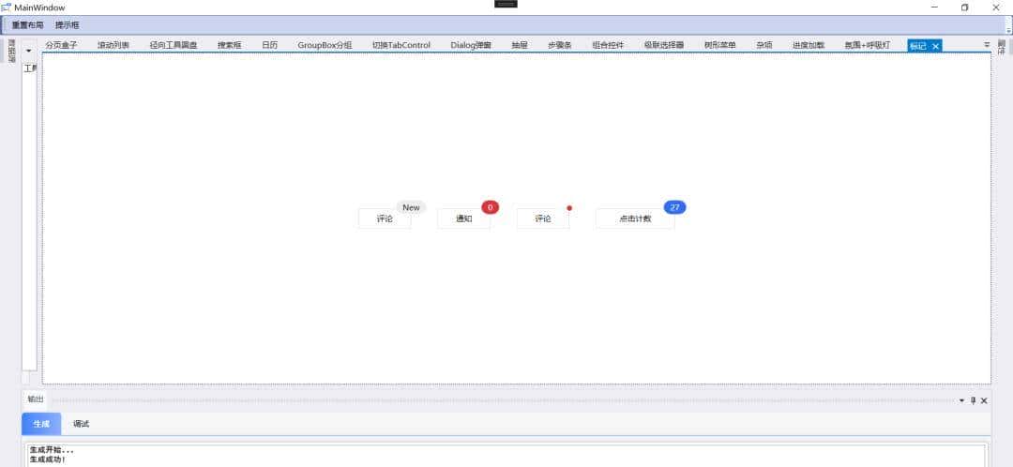Close the MainWindow window
The image size is (1013, 467).
(x=995, y=8)
